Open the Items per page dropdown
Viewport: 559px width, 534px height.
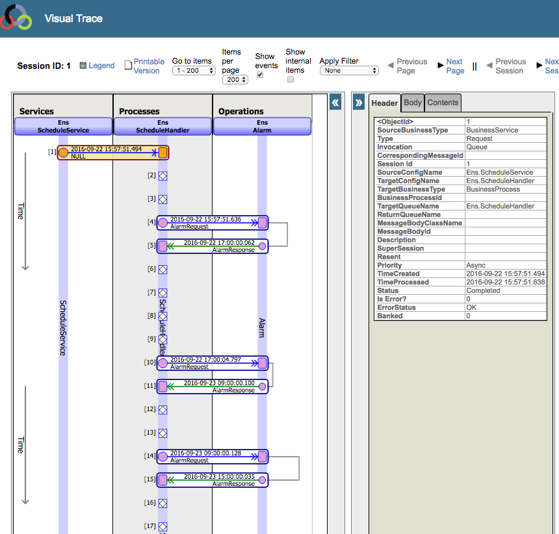click(x=235, y=80)
